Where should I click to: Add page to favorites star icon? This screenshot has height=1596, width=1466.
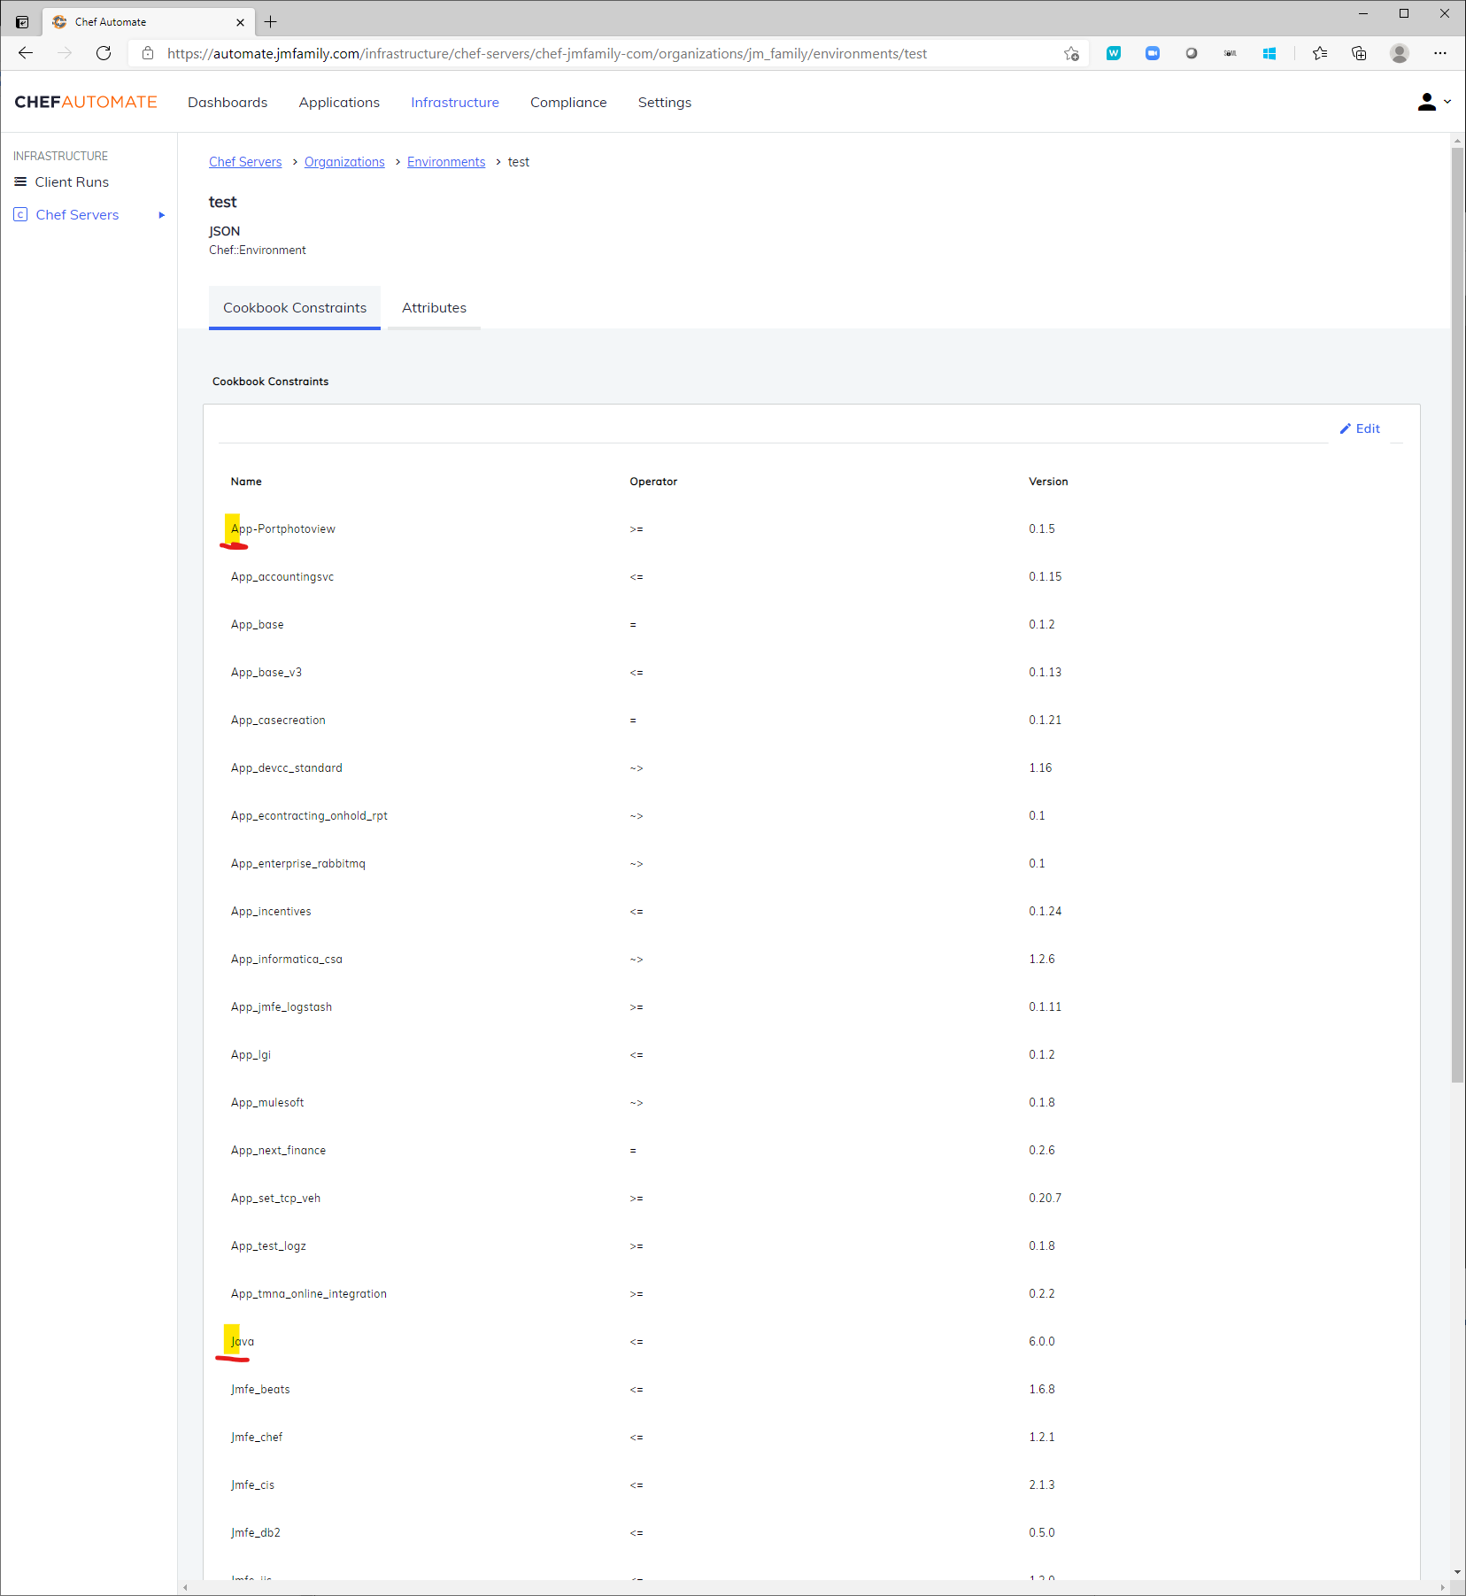tap(1071, 53)
